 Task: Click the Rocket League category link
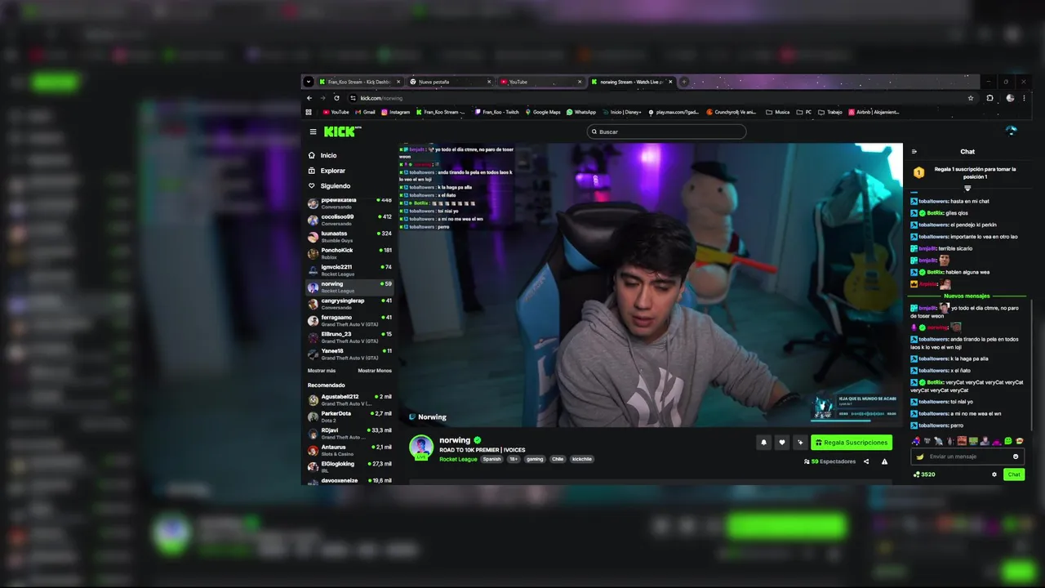tap(458, 459)
